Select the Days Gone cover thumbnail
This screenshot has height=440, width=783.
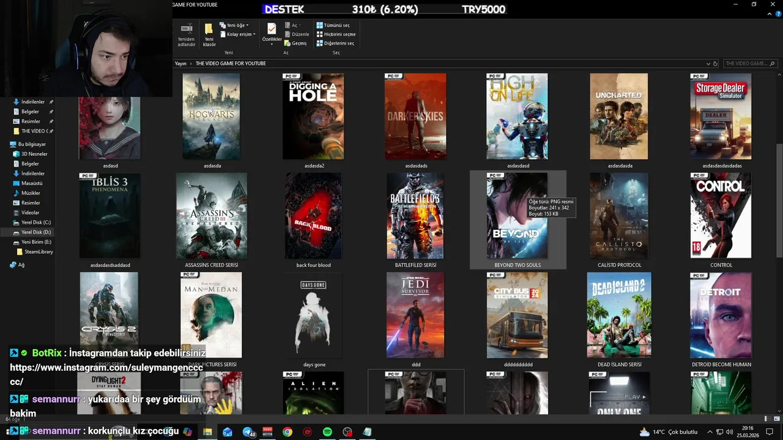[x=313, y=315]
